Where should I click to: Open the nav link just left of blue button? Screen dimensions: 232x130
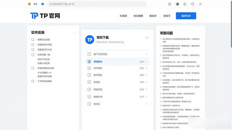167,16
